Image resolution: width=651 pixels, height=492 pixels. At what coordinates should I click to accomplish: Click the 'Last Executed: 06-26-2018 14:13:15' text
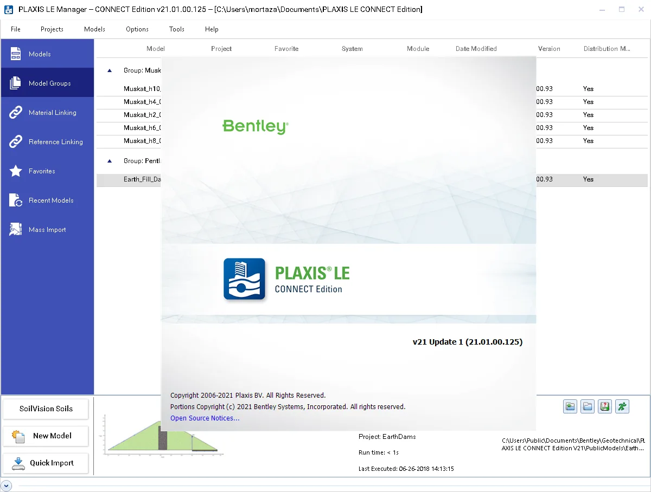pos(406,469)
